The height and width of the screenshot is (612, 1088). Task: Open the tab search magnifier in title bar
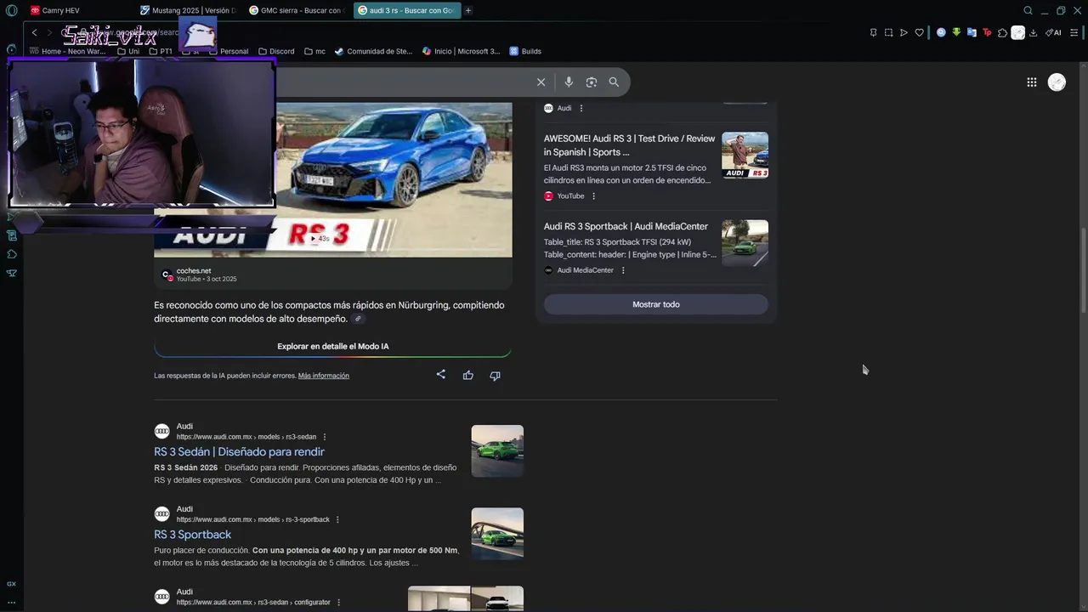coord(1028,10)
